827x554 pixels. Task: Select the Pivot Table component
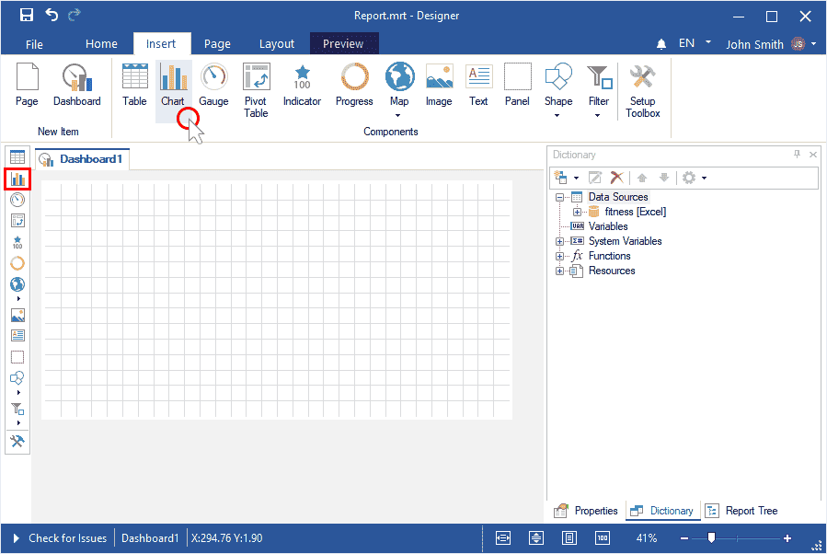click(256, 90)
